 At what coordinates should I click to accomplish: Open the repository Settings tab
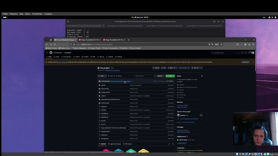click(119, 57)
